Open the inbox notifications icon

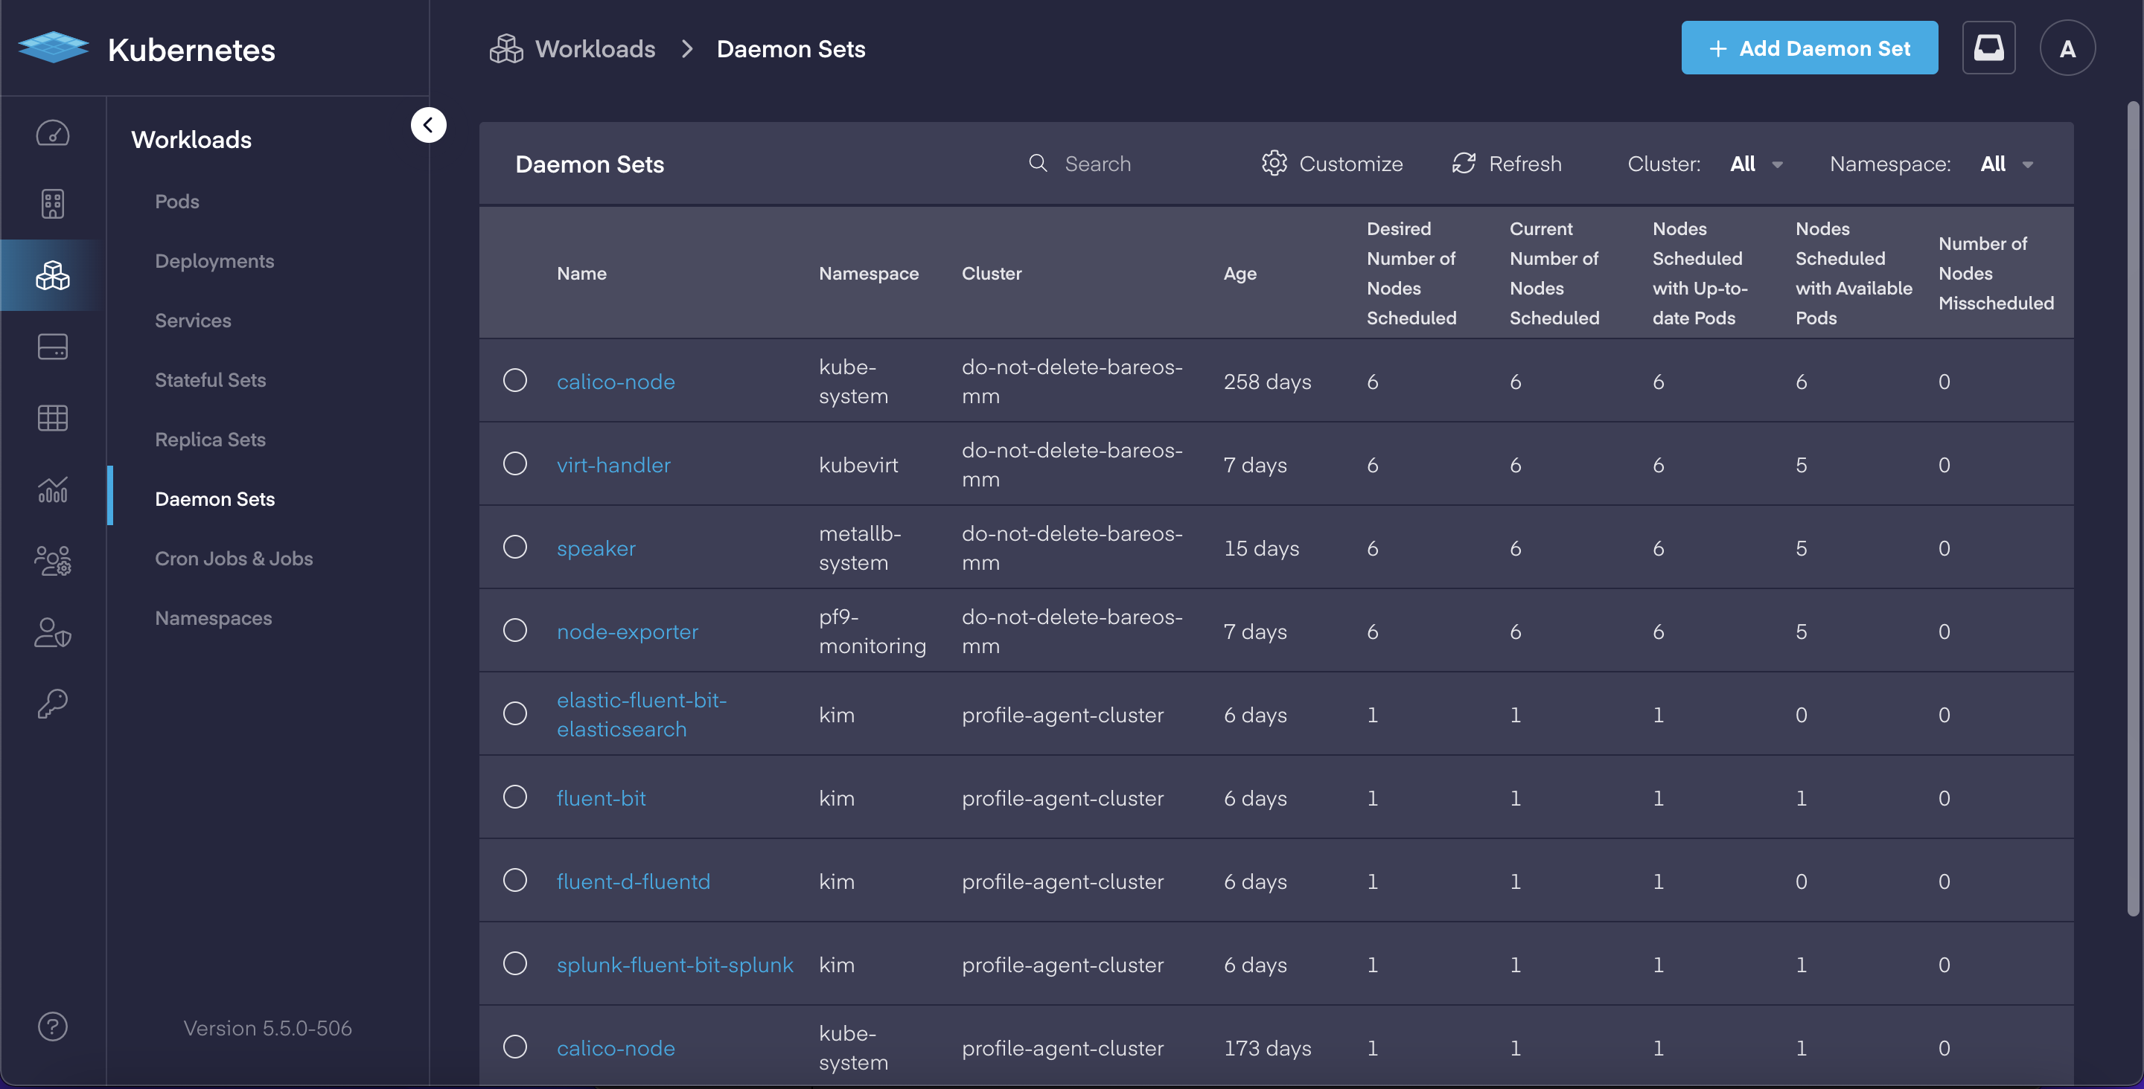tap(1988, 48)
